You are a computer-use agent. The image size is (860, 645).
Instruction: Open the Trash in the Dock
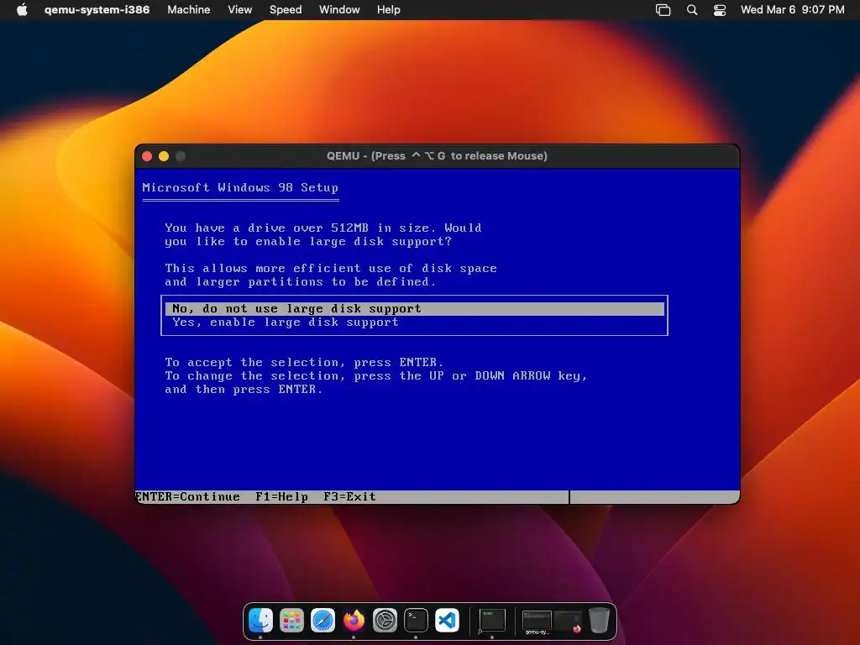599,621
